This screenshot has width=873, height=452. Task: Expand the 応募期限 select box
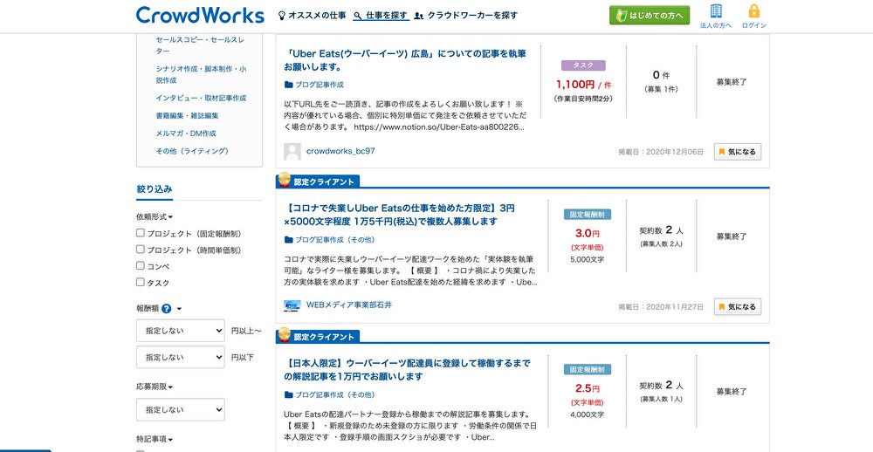coord(181,410)
